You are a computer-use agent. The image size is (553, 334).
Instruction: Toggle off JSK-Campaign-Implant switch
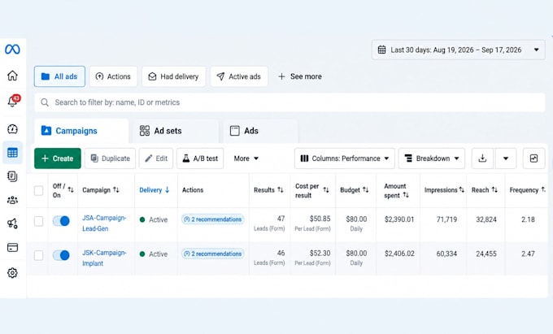coord(61,255)
